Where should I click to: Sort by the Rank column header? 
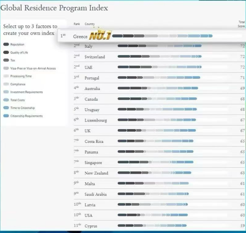77,24
